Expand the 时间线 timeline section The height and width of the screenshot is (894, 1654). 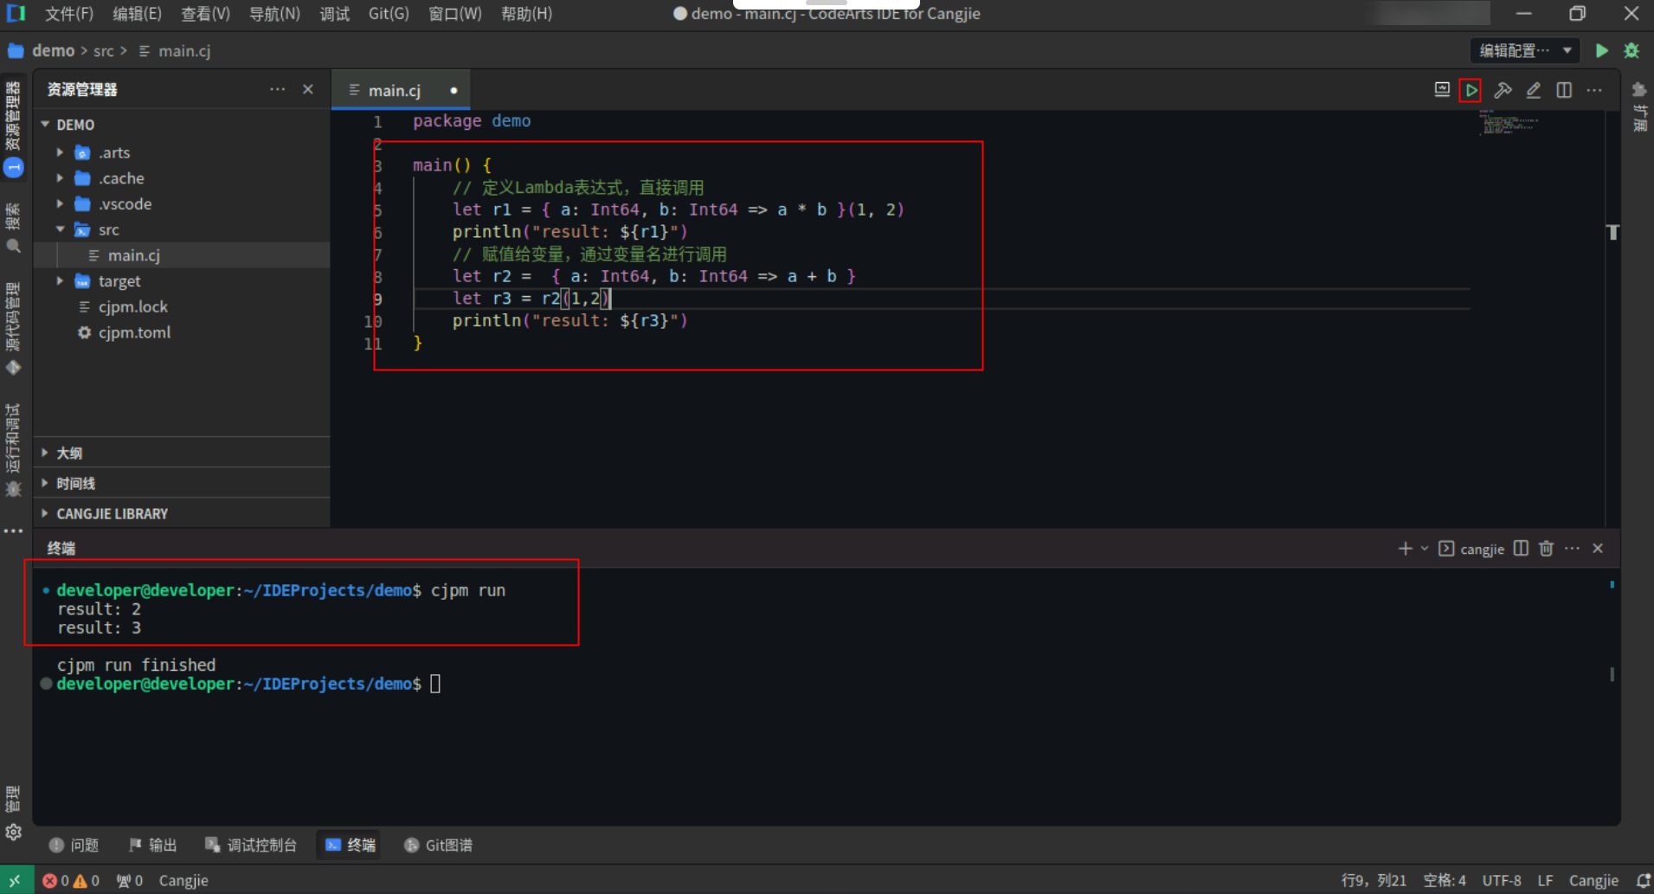coord(182,483)
